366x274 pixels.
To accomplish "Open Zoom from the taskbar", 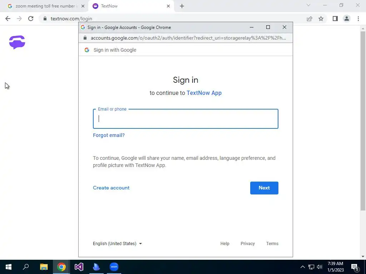I will (114, 267).
